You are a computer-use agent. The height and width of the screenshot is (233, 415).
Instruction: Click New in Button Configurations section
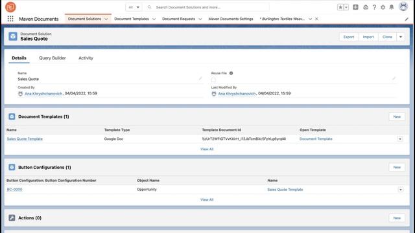[x=397, y=167]
